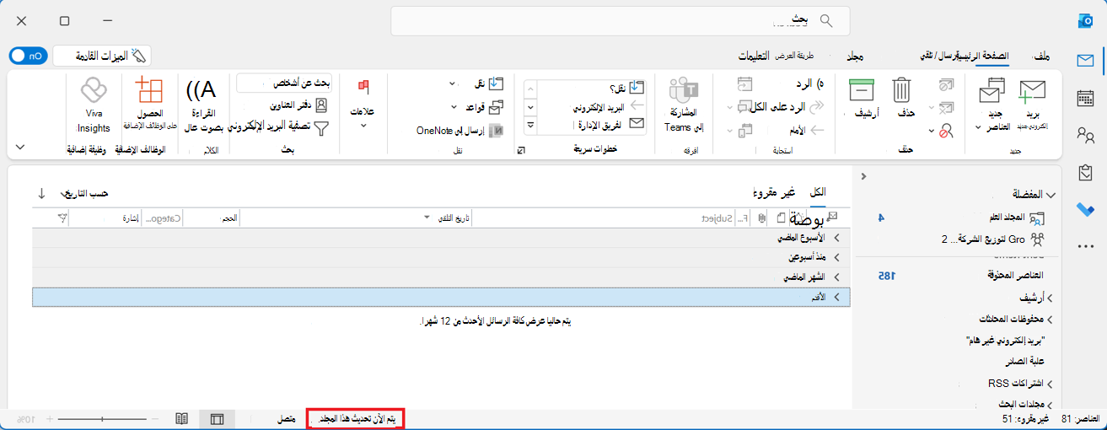The image size is (1107, 430).
Task: Open the Tasks clipboard icon in sidebar
Action: click(1085, 172)
